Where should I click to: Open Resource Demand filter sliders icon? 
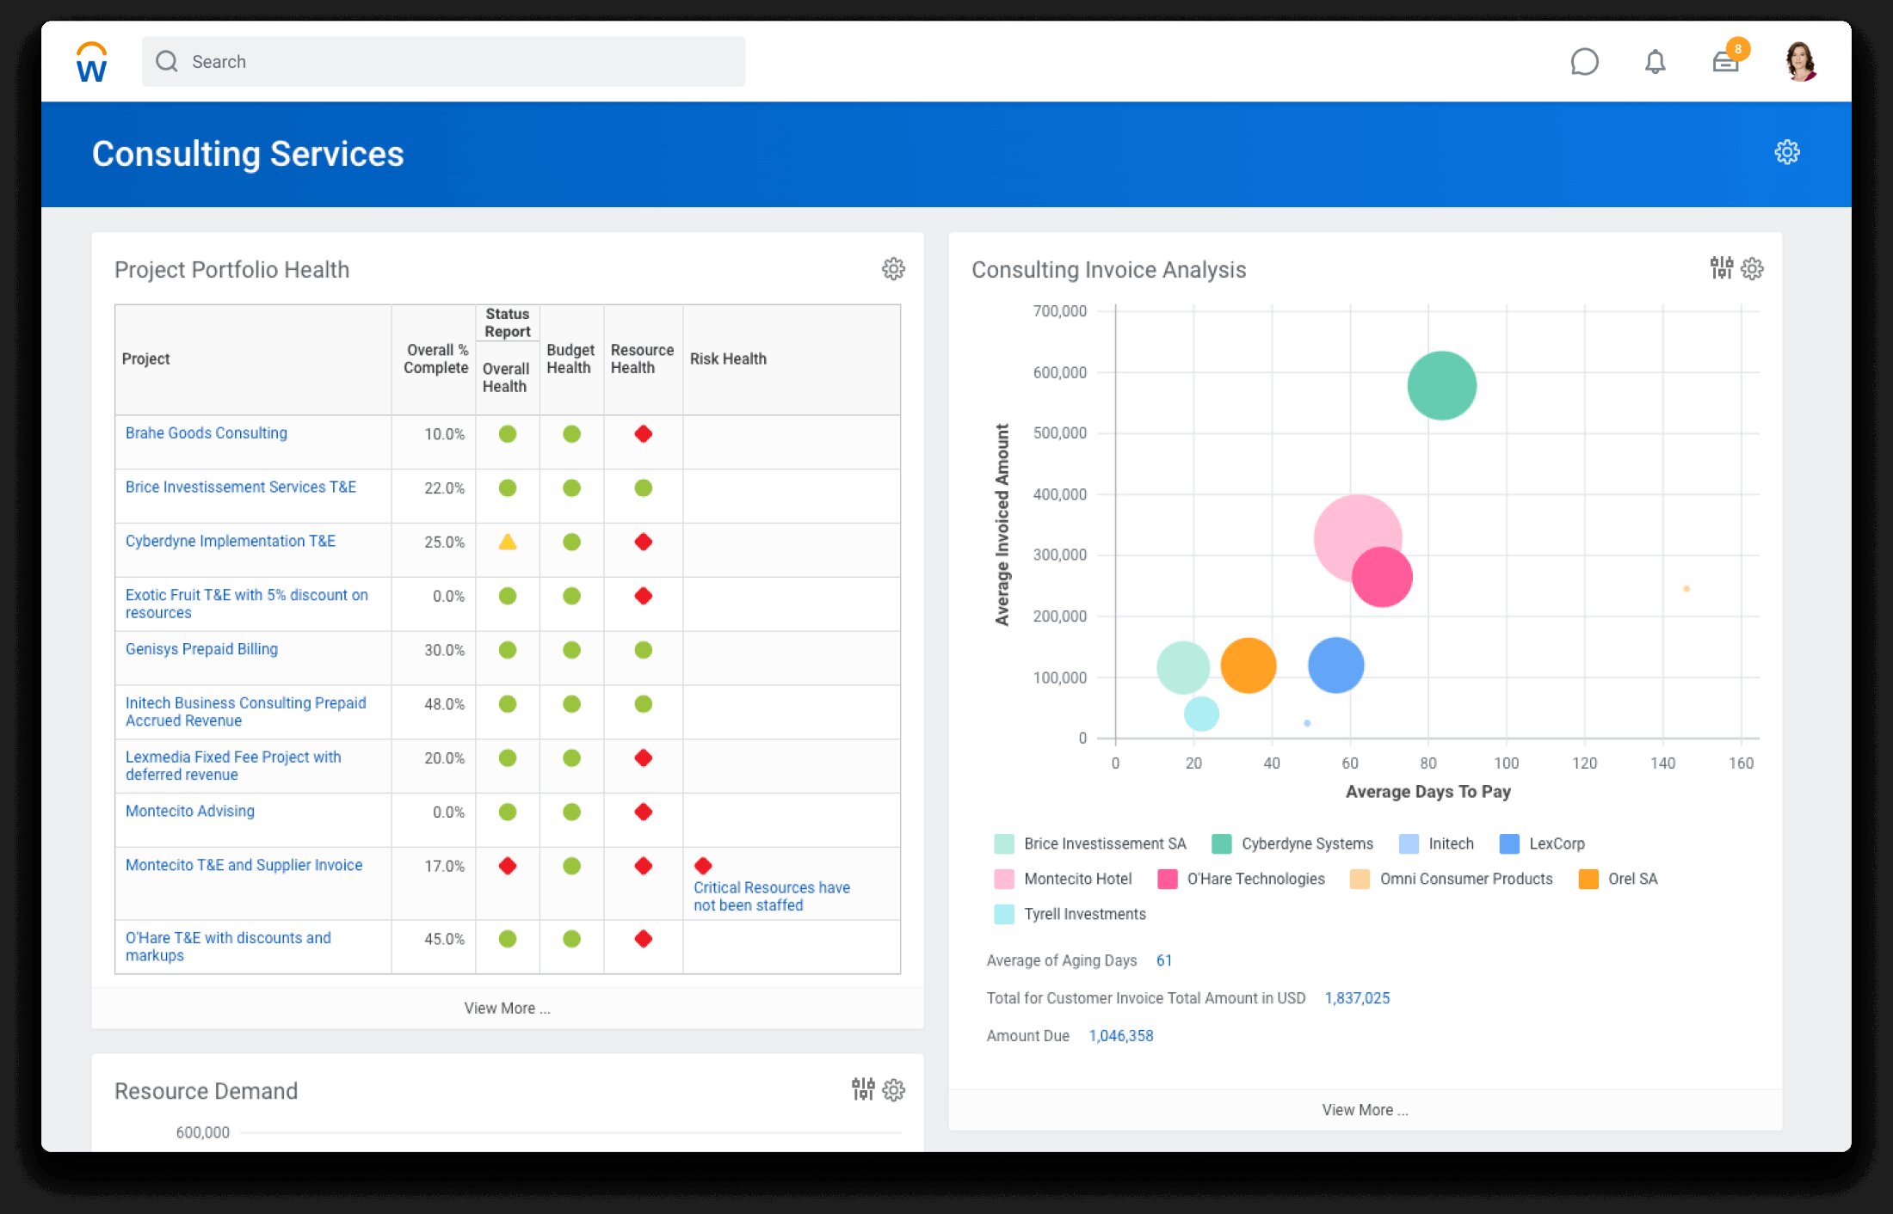pos(862,1089)
